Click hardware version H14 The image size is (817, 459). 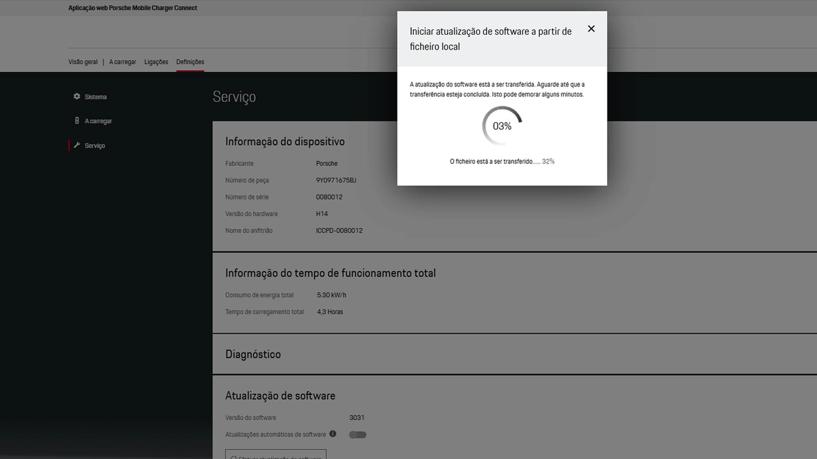[322, 214]
